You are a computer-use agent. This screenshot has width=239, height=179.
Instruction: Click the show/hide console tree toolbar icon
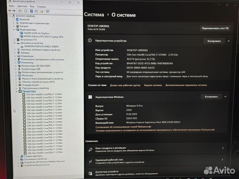pos(20,11)
